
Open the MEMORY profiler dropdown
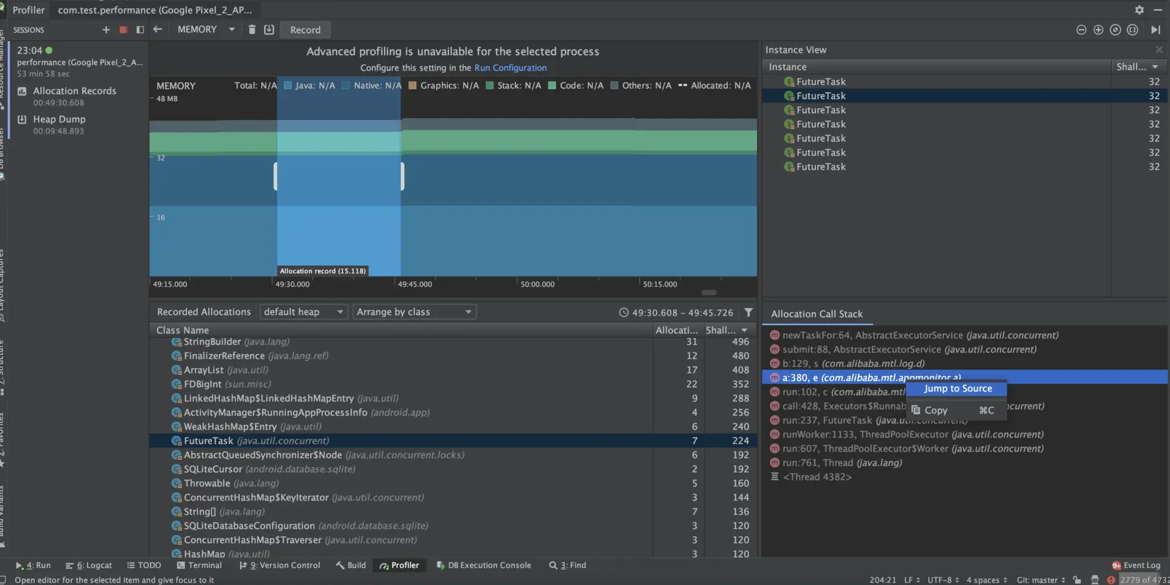click(x=205, y=30)
